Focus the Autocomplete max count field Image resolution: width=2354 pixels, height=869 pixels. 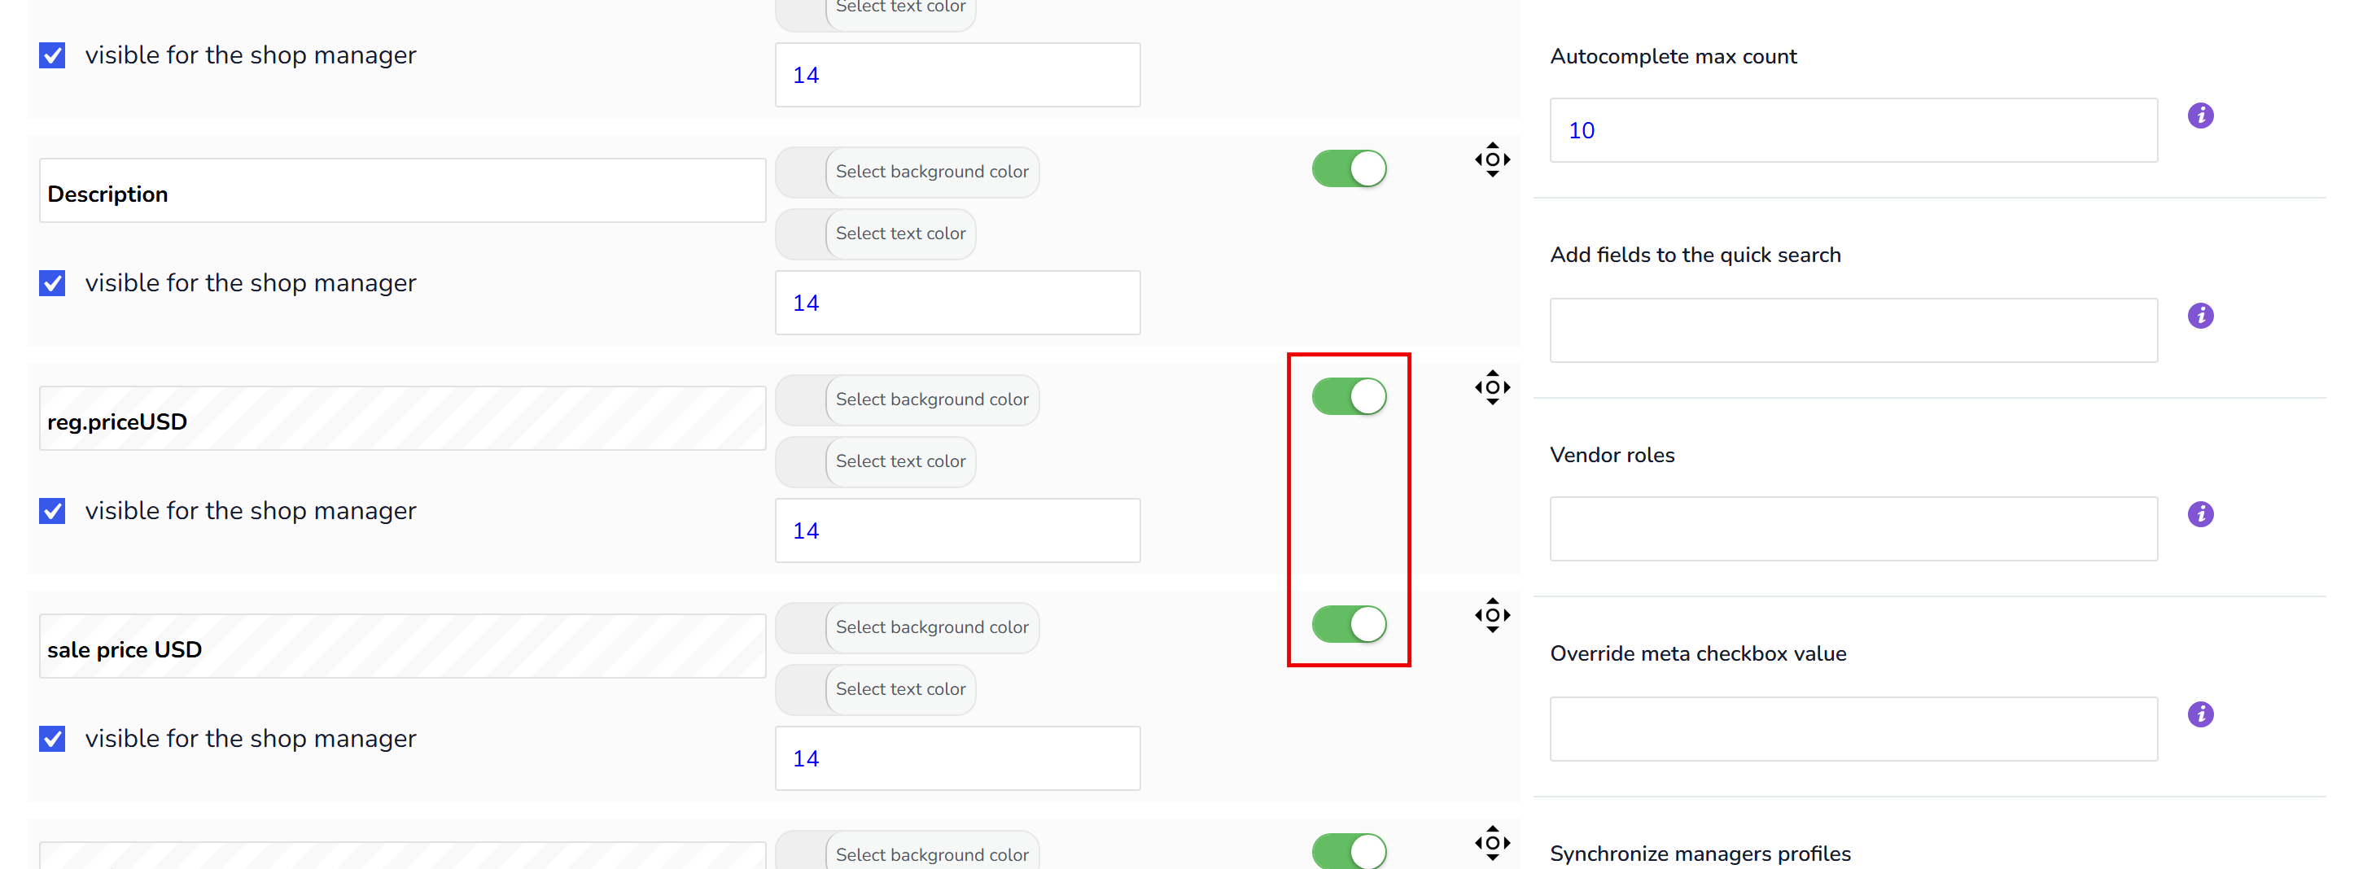click(x=1853, y=131)
